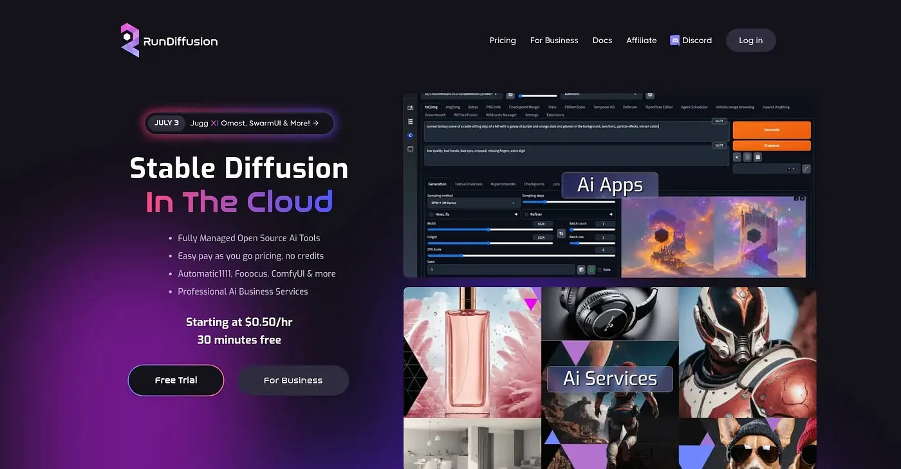Image resolution: width=901 pixels, height=469 pixels.
Task: Select the Hypernetworks tab
Action: [503, 184]
